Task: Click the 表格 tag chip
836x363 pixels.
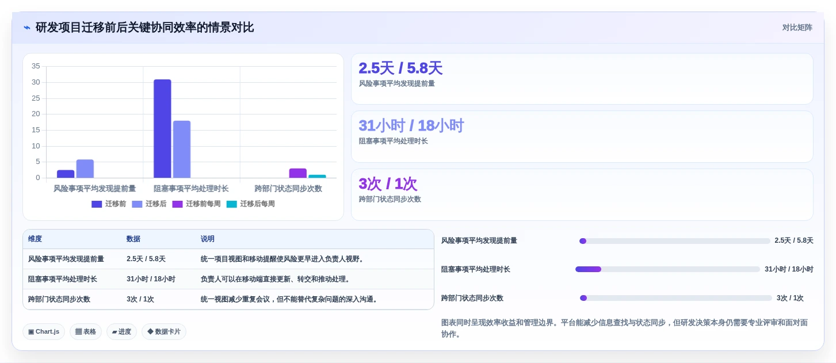Action: point(86,332)
